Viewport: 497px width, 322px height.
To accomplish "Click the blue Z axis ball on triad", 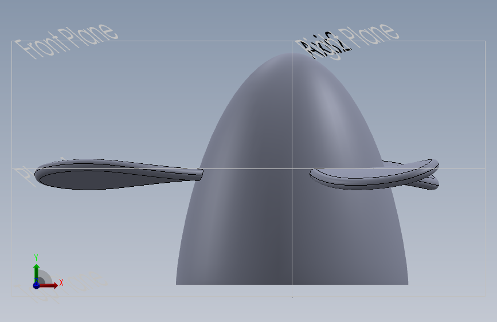I will click(37, 285).
